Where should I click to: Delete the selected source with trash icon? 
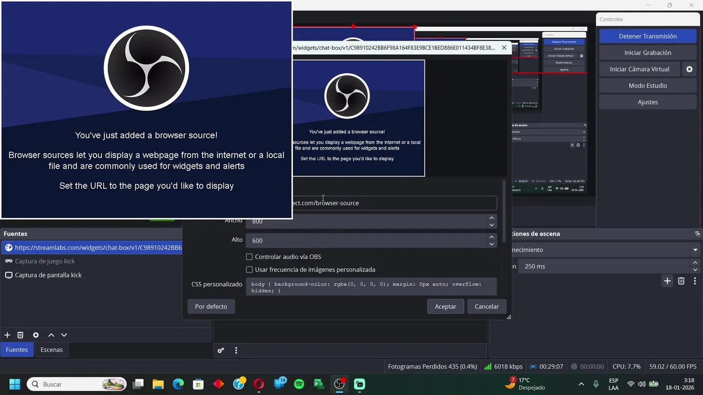pyautogui.click(x=20, y=335)
